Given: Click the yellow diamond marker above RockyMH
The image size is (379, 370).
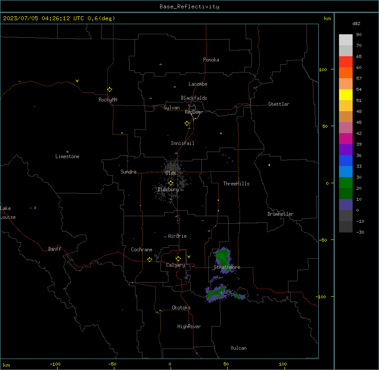Looking at the screenshot, I should (109, 90).
